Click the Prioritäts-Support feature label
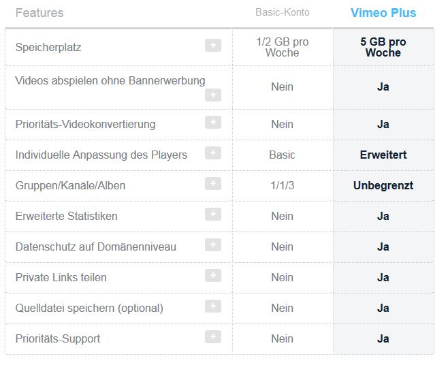The height and width of the screenshot is (365, 448). (x=58, y=338)
